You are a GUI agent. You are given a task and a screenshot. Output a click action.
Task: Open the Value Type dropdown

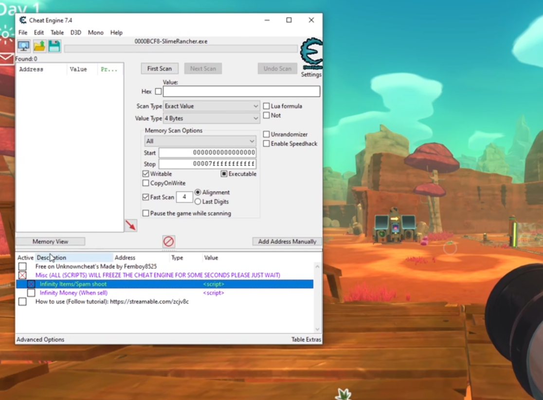211,118
